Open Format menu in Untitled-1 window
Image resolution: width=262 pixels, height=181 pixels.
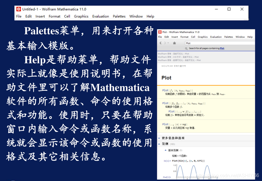pos(54,16)
